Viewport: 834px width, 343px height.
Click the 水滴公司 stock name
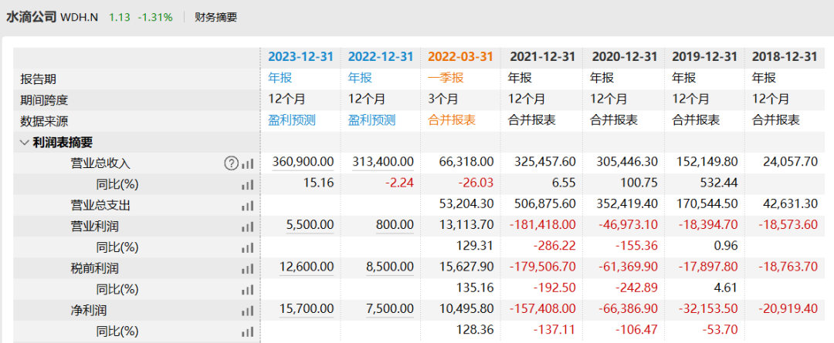click(31, 17)
